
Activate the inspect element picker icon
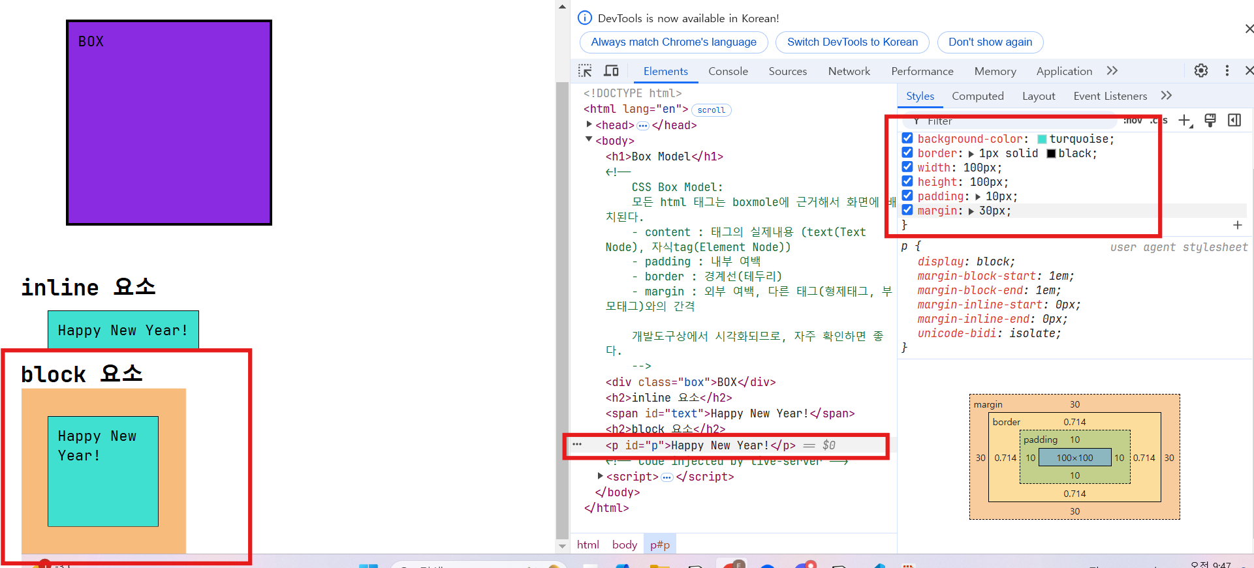coord(585,70)
